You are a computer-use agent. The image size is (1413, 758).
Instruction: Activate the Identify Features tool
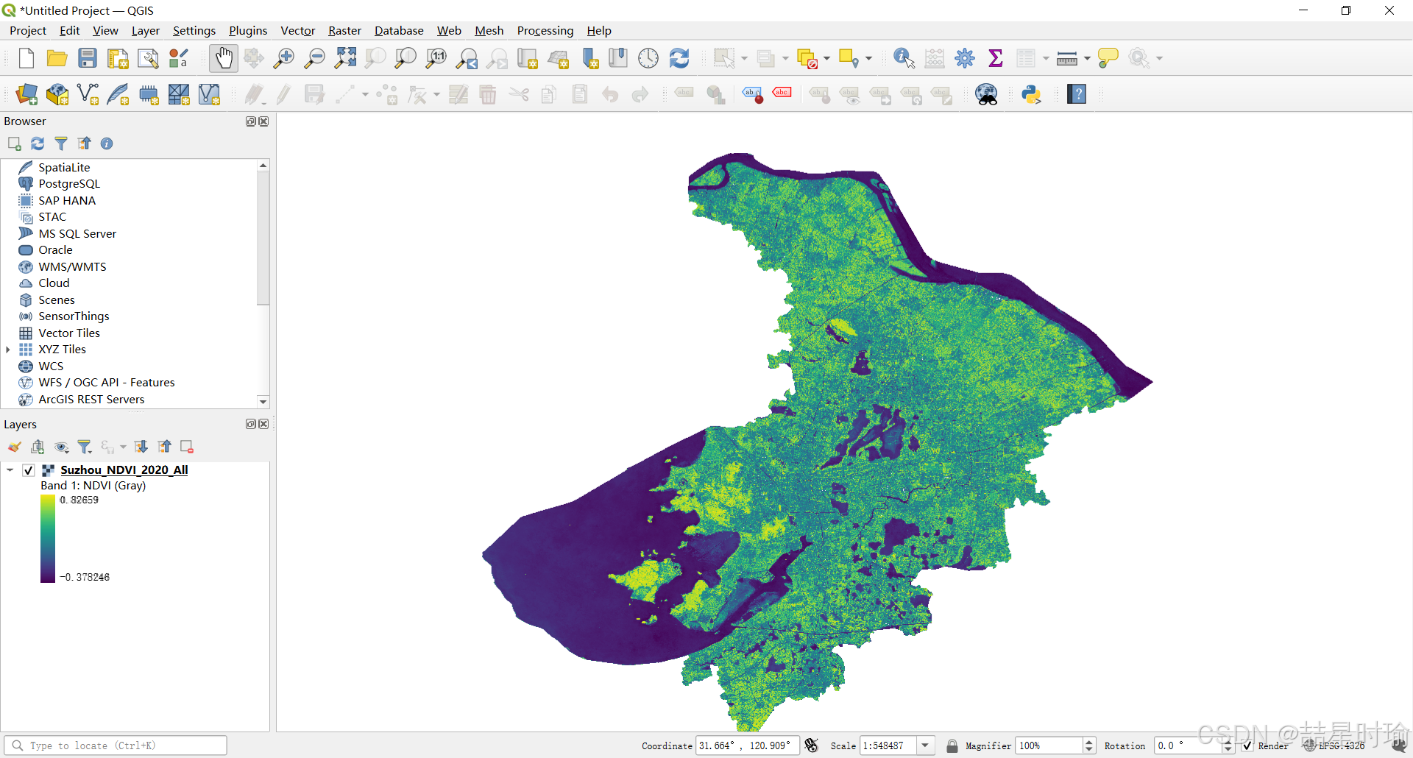coord(903,57)
